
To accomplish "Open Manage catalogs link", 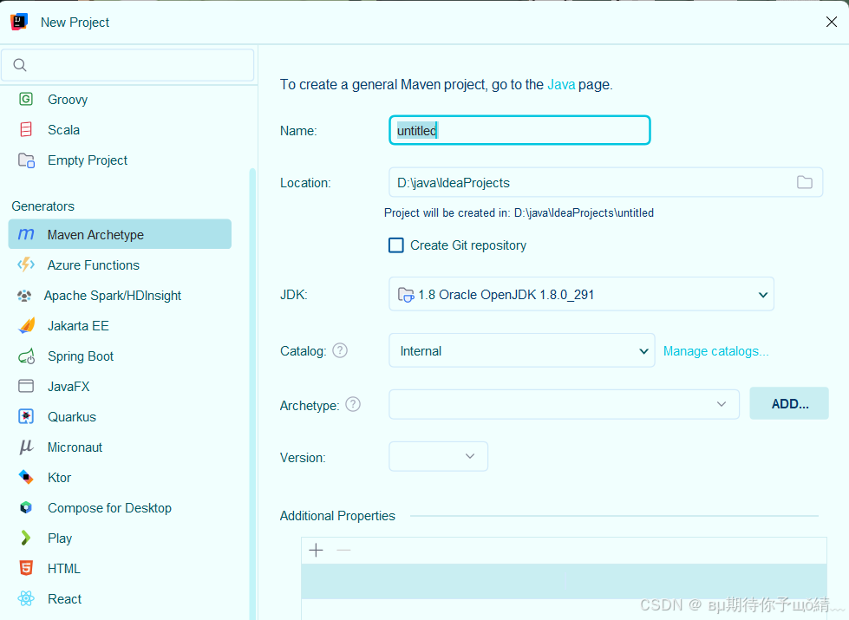I will [715, 351].
